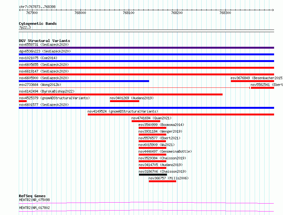The height and width of the screenshot is (215, 283).
Task: Click the left arrow end of the ruler
Action: click(x=20, y=10)
